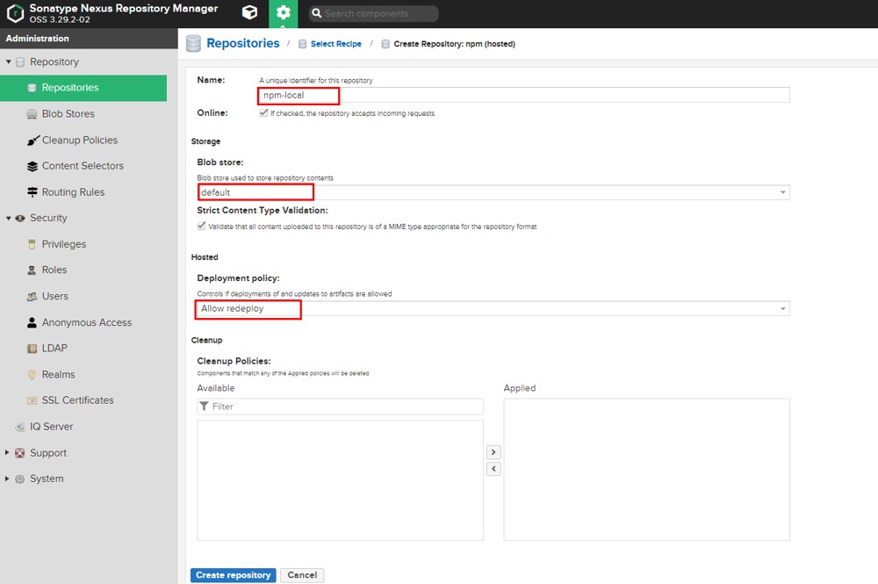Toggle Strict Content Type Validation checkbox

[202, 226]
